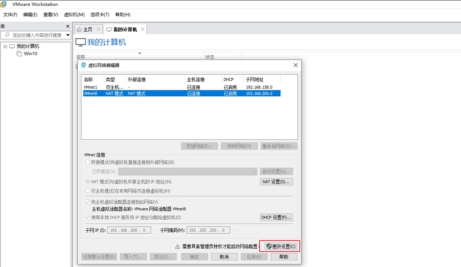Click the large monitor icon by 我的计算机 heading
Image resolution: width=461 pixels, height=267 pixels.
coord(80,42)
